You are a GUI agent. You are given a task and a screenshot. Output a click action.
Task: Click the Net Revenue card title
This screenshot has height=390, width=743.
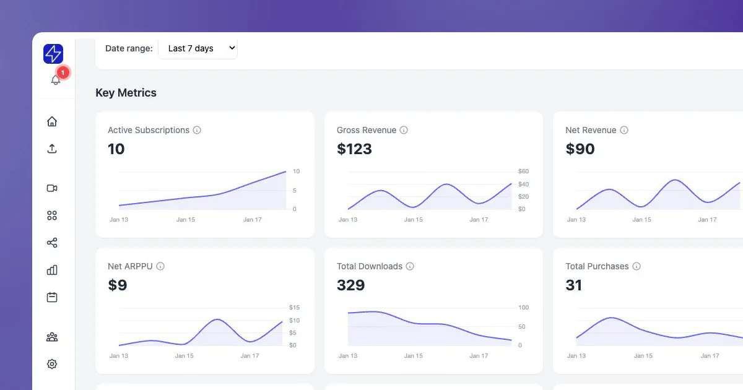pyautogui.click(x=591, y=130)
